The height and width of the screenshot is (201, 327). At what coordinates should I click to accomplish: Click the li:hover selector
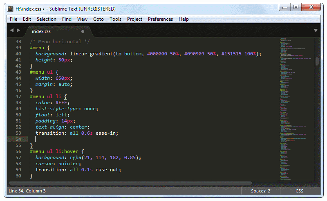point(67,151)
